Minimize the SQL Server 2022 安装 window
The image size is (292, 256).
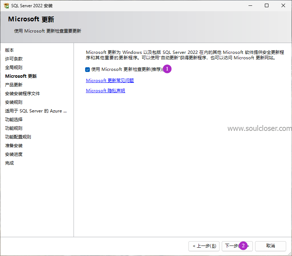coord(250,5)
